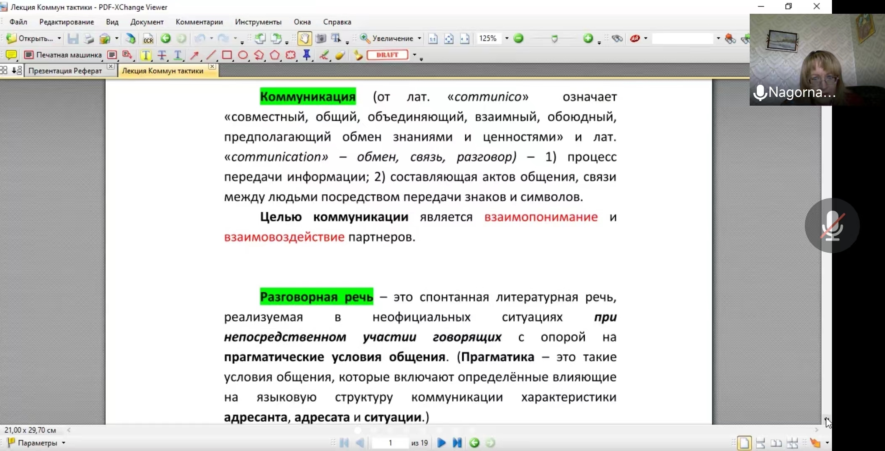Click the Параметры button
Screen dimensions: 885x451
pyautogui.click(x=37, y=443)
